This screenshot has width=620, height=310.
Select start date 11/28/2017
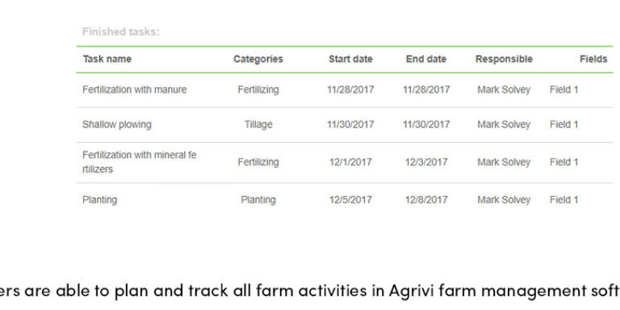tap(350, 90)
